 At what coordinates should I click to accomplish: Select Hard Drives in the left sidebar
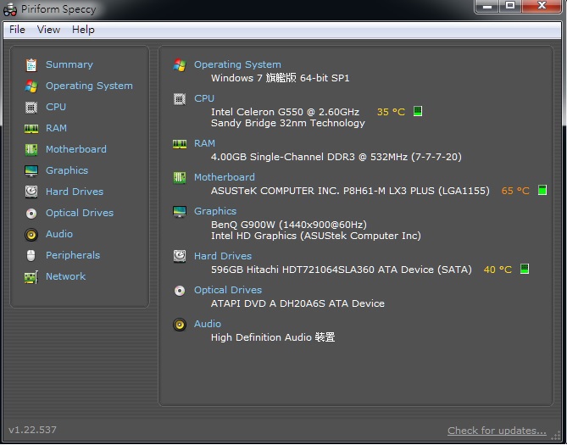coord(75,192)
